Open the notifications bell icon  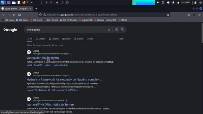173,3
